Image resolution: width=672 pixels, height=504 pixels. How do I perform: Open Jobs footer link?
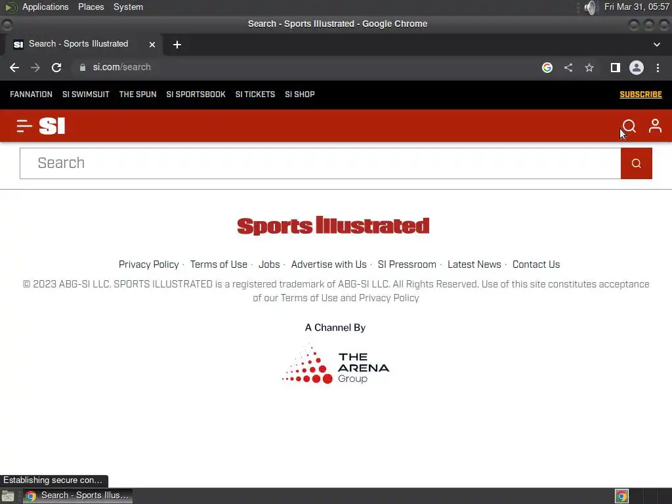[x=269, y=264]
